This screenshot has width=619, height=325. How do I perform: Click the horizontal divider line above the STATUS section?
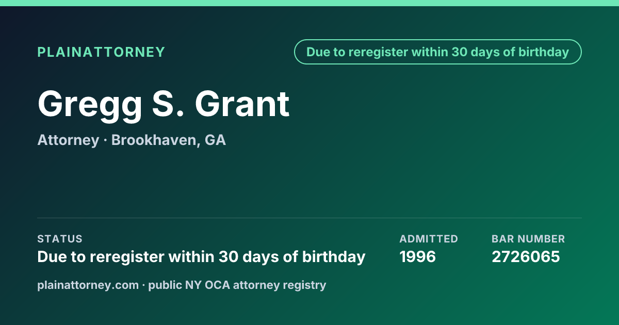point(309,218)
